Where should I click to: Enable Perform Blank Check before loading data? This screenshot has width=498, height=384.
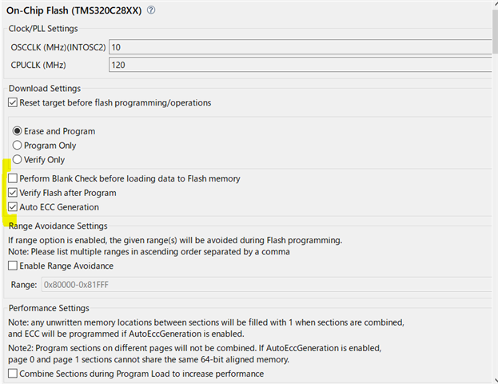(13, 178)
